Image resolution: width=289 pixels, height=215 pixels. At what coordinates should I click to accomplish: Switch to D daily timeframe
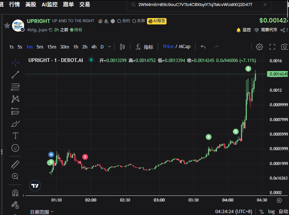point(102,47)
